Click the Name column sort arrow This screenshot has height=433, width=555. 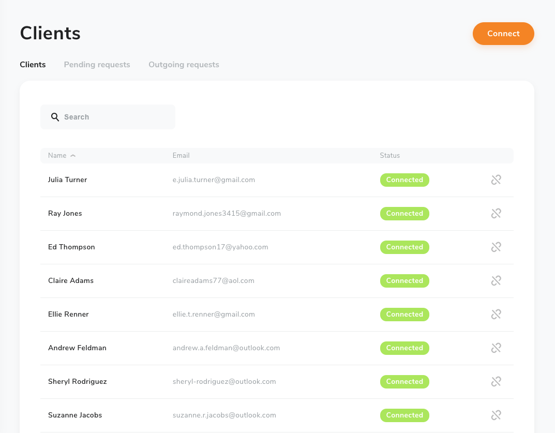coord(72,155)
